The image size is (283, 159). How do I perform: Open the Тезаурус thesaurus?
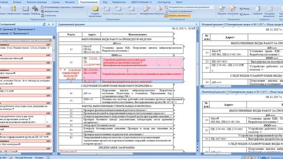[x=26, y=10]
